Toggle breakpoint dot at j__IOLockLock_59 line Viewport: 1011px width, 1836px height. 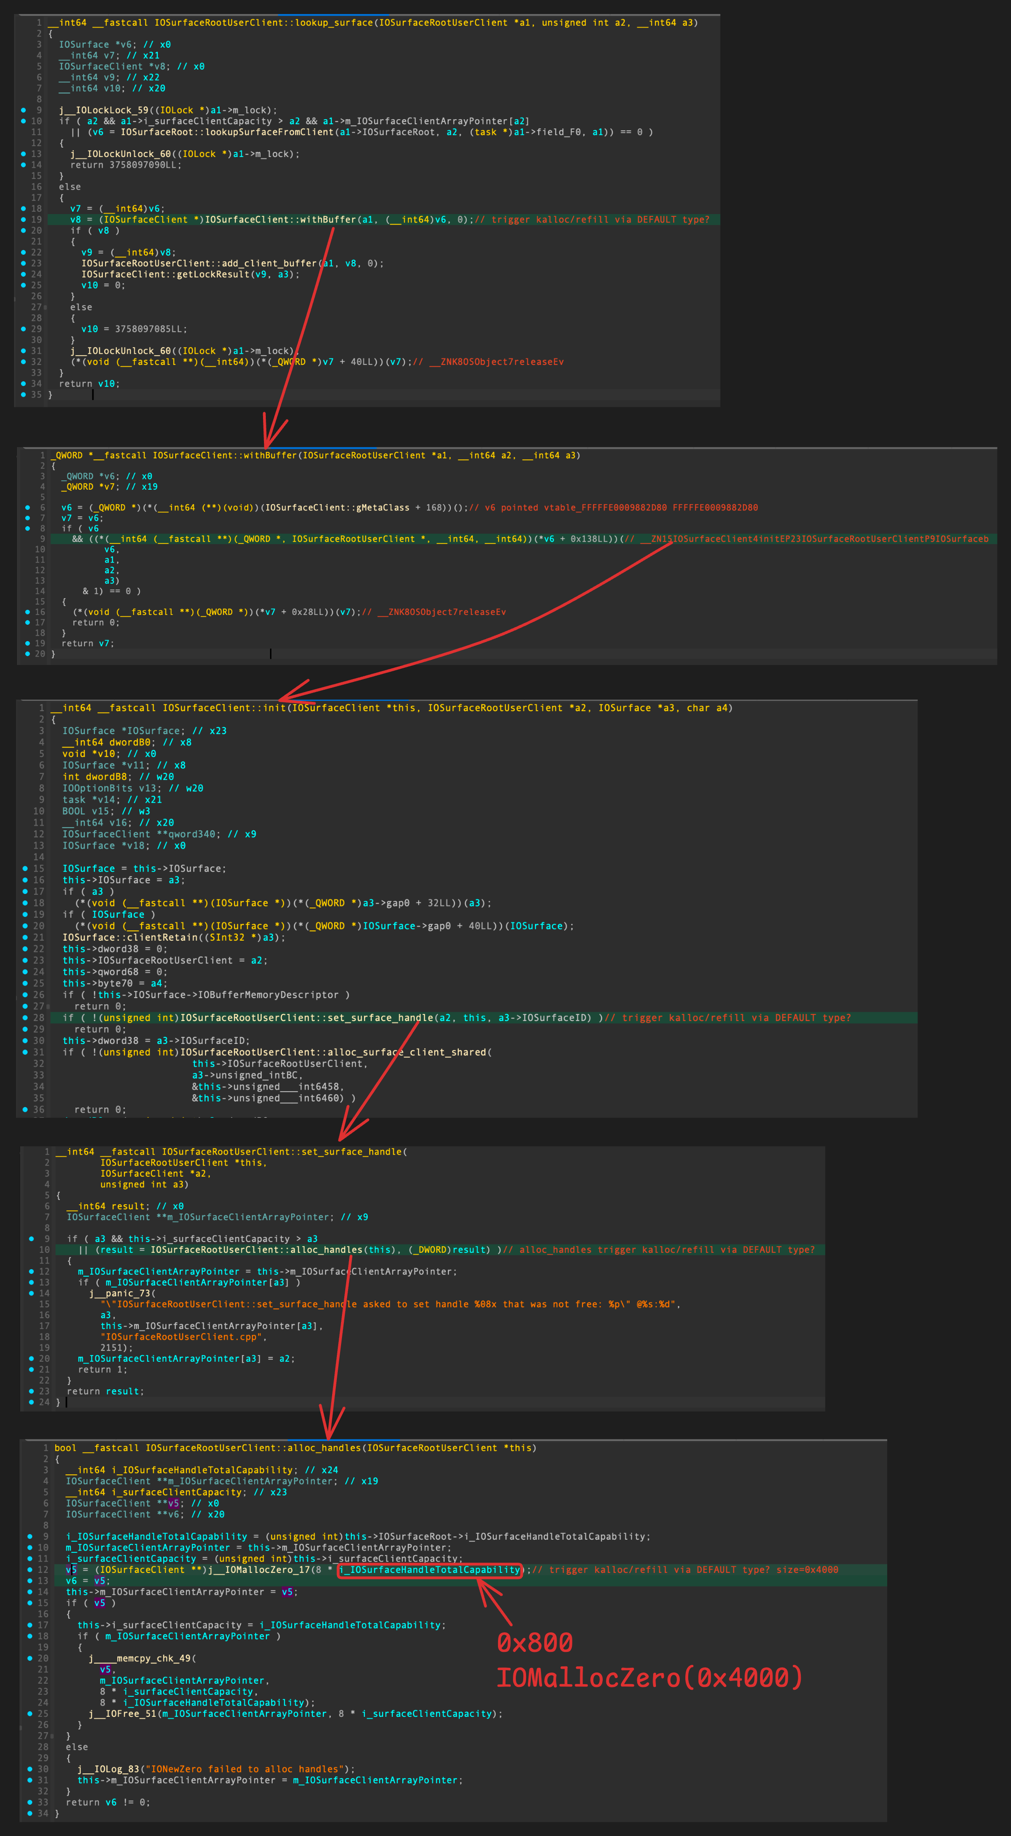[x=23, y=110]
